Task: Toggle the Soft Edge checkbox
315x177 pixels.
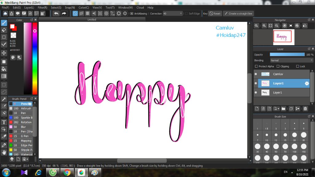Action: tap(186, 14)
